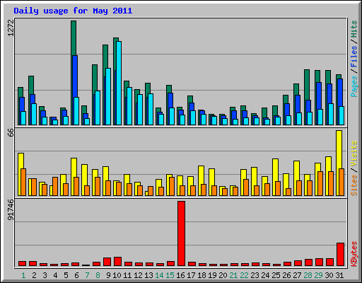Select the day "30" axis label
This screenshot has width=362, height=283.
(329, 275)
